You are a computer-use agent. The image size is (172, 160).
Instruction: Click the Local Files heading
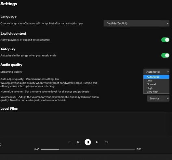[9, 108]
